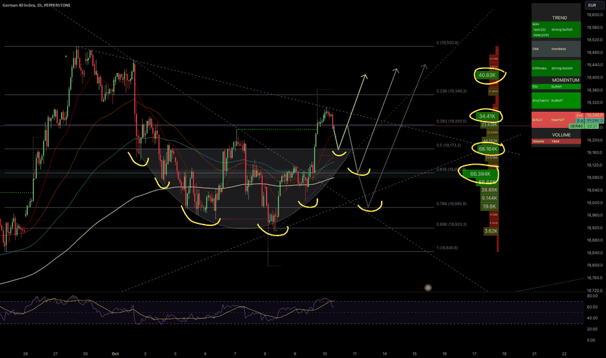Image resolution: width=606 pixels, height=358 pixels.
Task: Click 19,400.0 on the price axis
Action: tap(594, 77)
